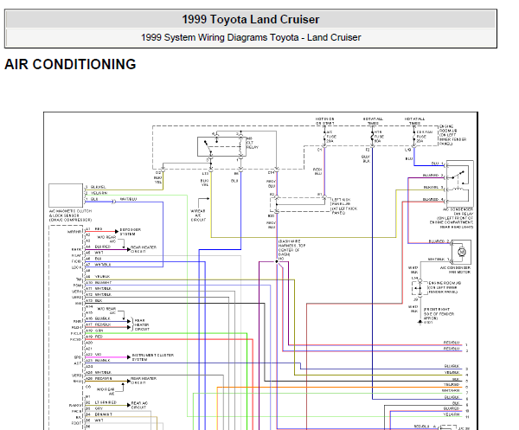Screen dimensions: 519x430
Task: Click the A/C FUSE 20A label
Action: click(x=331, y=137)
